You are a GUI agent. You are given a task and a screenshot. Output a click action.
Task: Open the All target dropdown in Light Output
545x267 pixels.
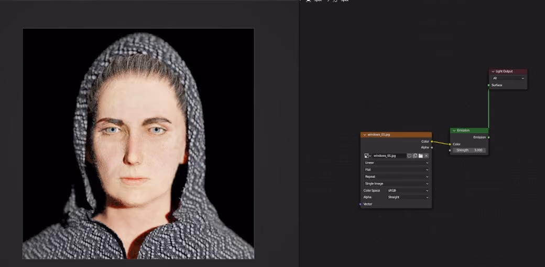pos(508,78)
